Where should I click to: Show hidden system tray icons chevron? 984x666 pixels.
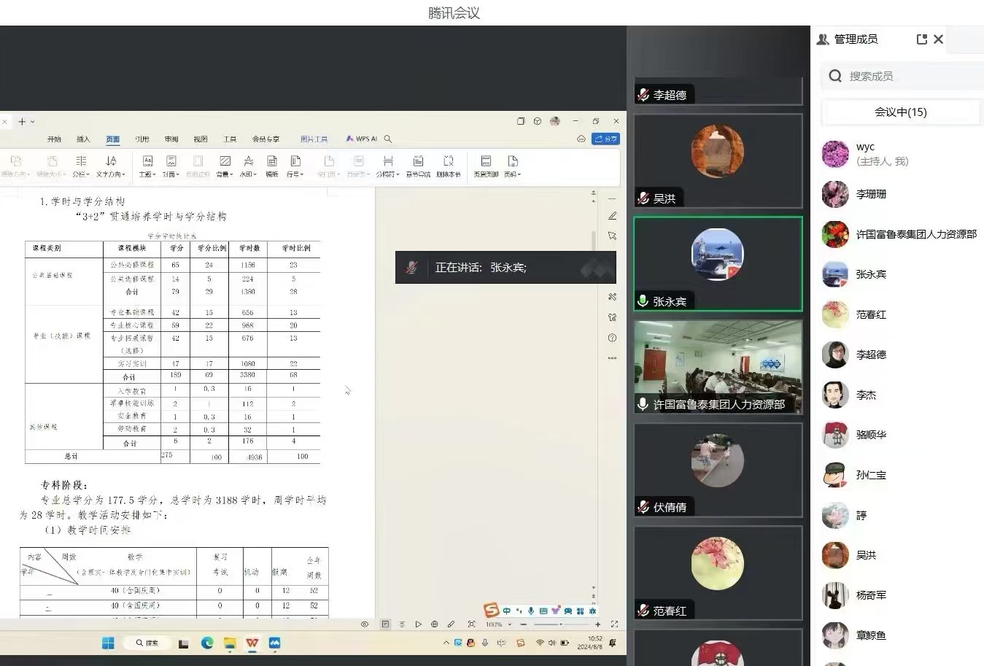446,643
